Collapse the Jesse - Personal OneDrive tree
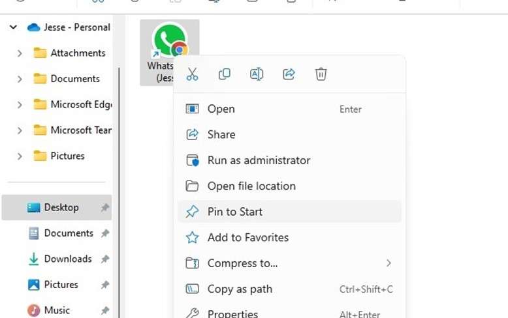The image size is (508, 318). (x=13, y=27)
